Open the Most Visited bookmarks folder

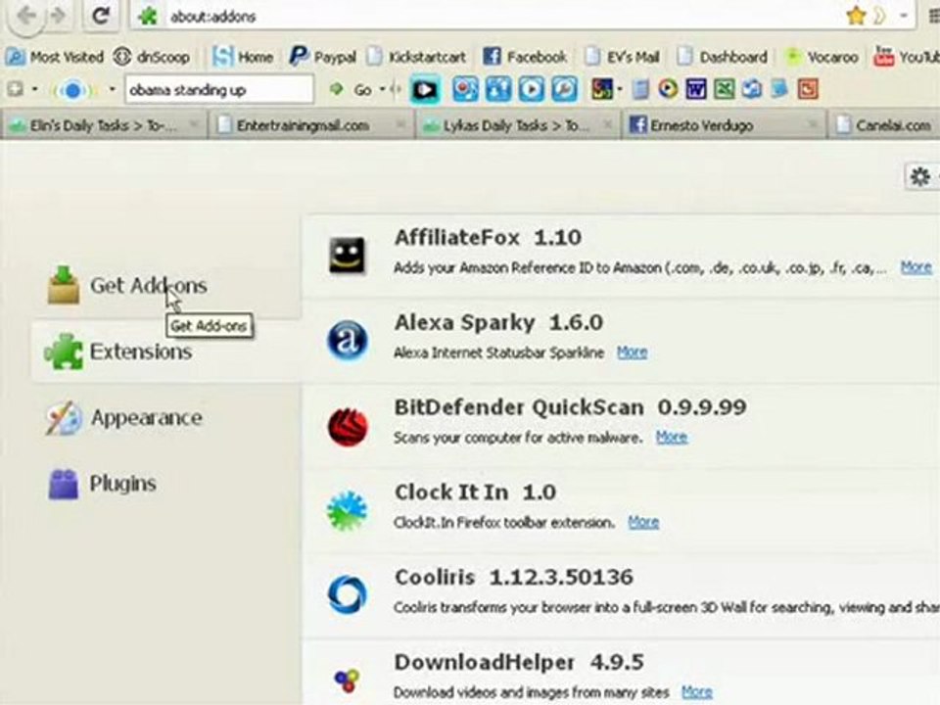54,58
